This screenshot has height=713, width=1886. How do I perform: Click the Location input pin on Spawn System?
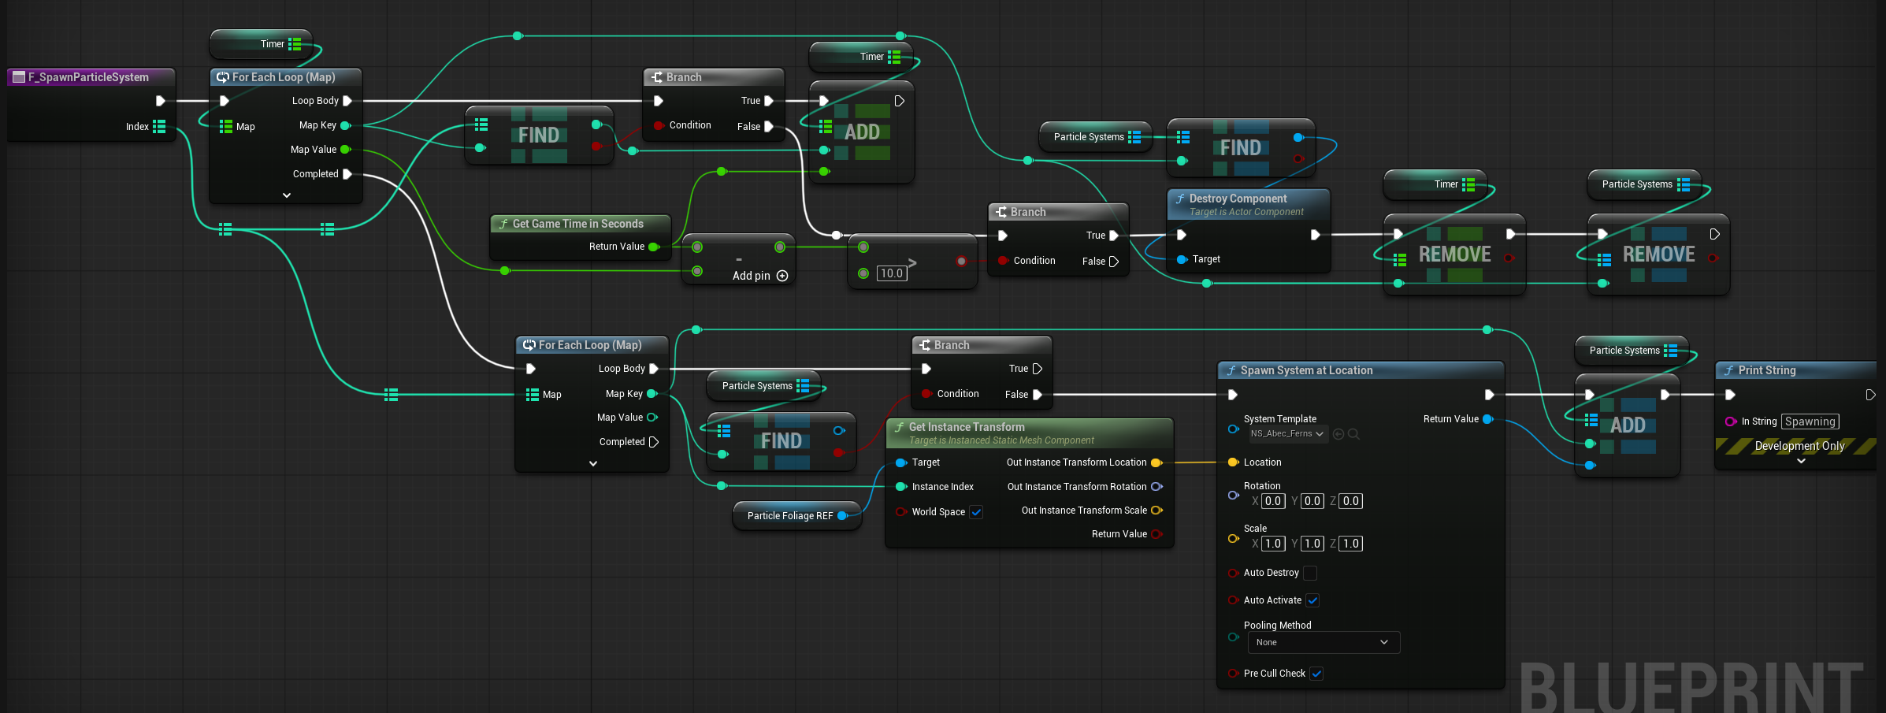click(1233, 462)
